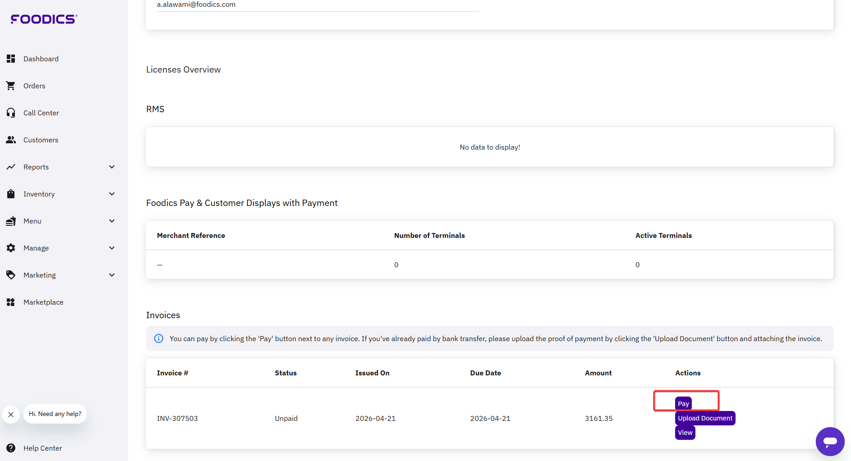Image resolution: width=851 pixels, height=461 pixels.
Task: Click Upload Document for the invoice
Action: [x=705, y=418]
